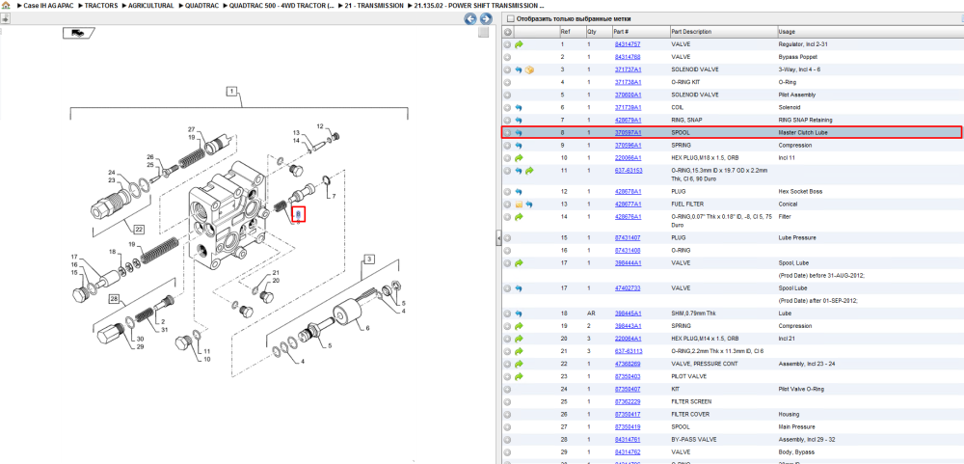Click the blue arrow icon on the COIL row
This screenshot has height=464, width=964.
[x=519, y=108]
